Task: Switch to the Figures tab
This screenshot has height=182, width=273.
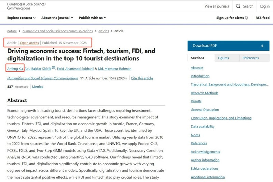Action: pyautogui.click(x=223, y=58)
